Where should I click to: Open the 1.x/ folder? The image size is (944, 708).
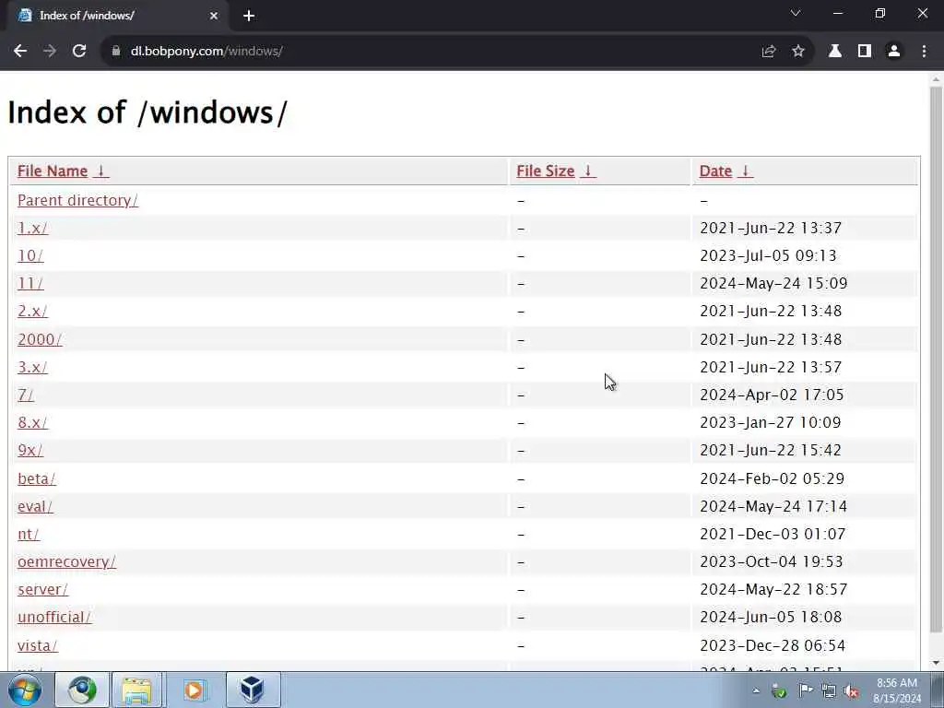click(32, 229)
